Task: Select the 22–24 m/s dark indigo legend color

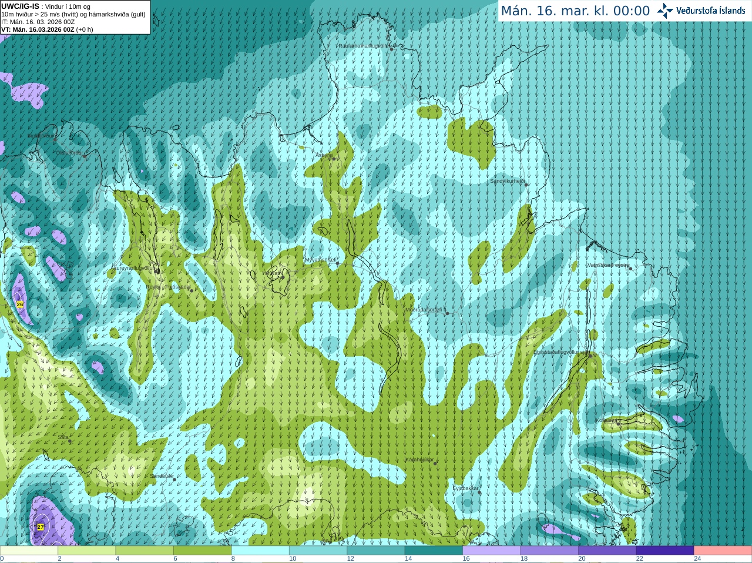Action: pyautogui.click(x=665, y=551)
